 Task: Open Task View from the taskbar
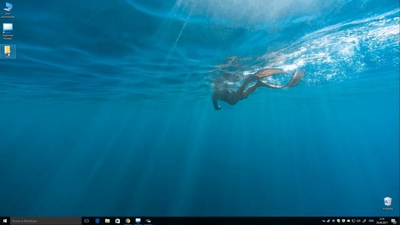tap(87, 221)
